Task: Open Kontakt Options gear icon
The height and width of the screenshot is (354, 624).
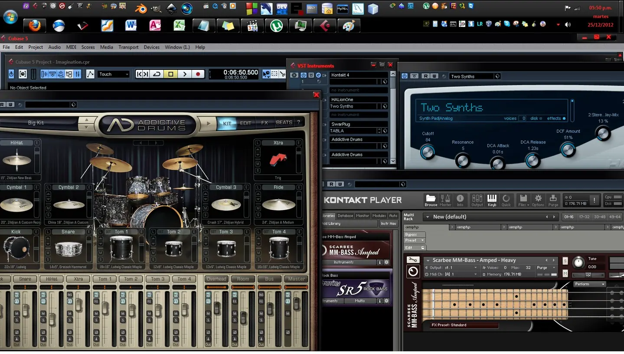Action: [538, 200]
